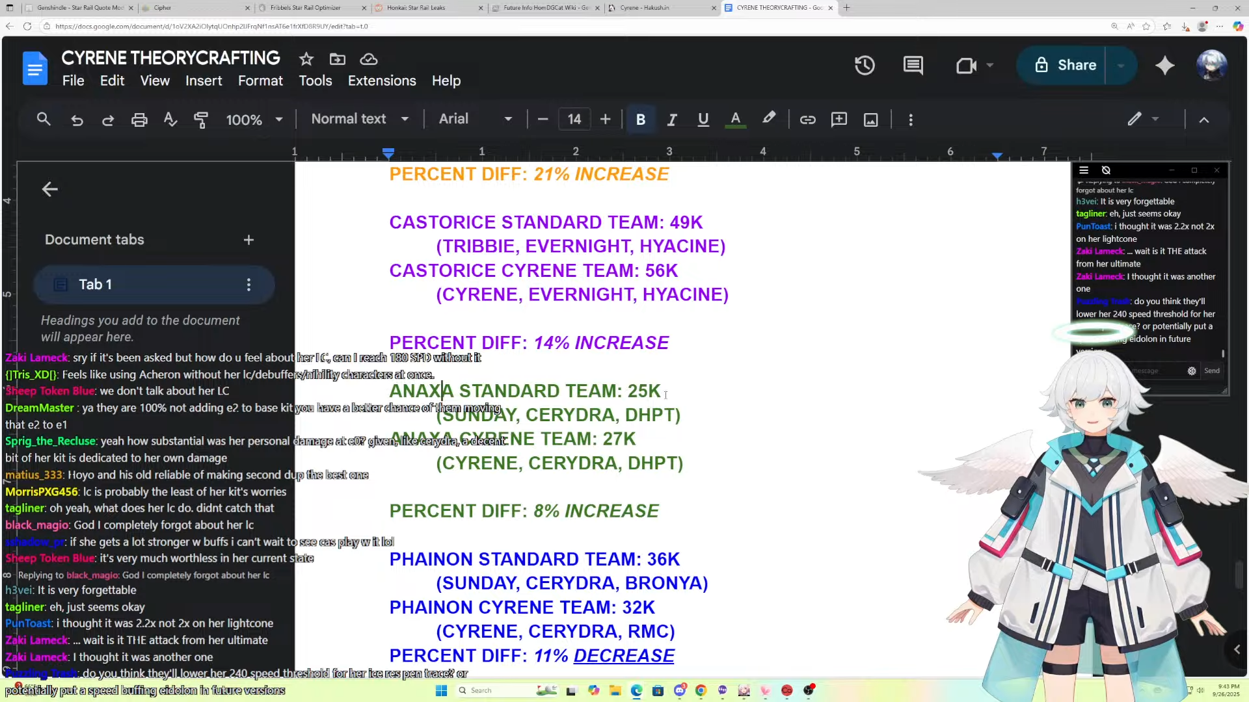Open version history clock icon
The width and height of the screenshot is (1249, 702).
click(865, 65)
